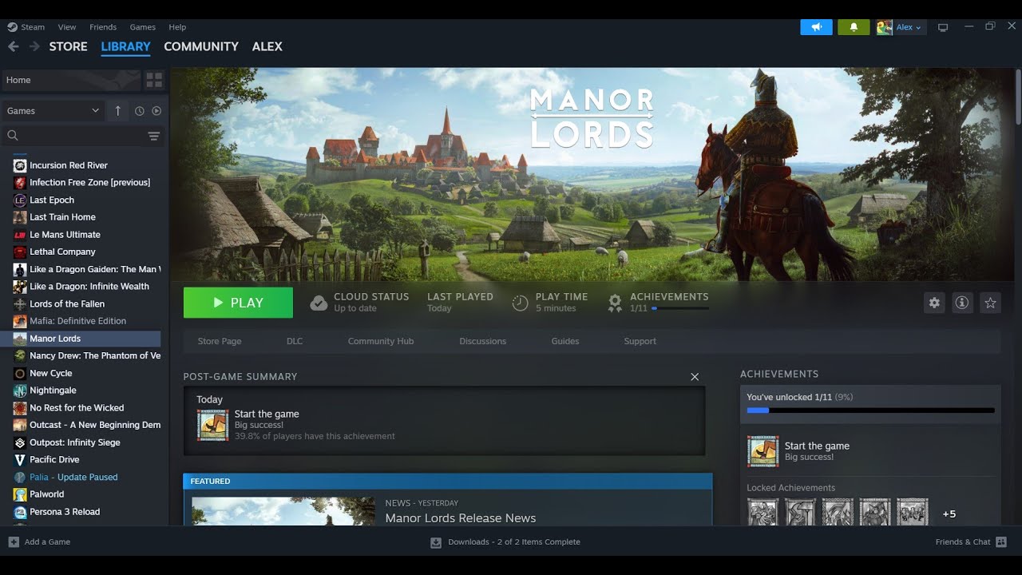Show the +5 more locked achievements
The width and height of the screenshot is (1022, 575).
point(949,514)
